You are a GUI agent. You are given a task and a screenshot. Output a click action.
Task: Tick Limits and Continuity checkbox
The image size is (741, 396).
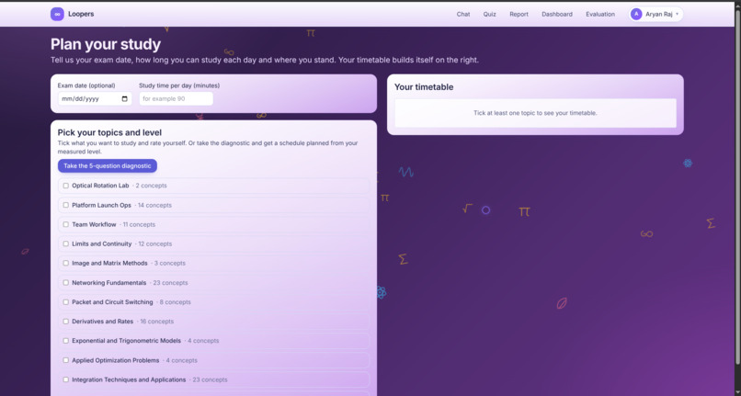point(65,243)
